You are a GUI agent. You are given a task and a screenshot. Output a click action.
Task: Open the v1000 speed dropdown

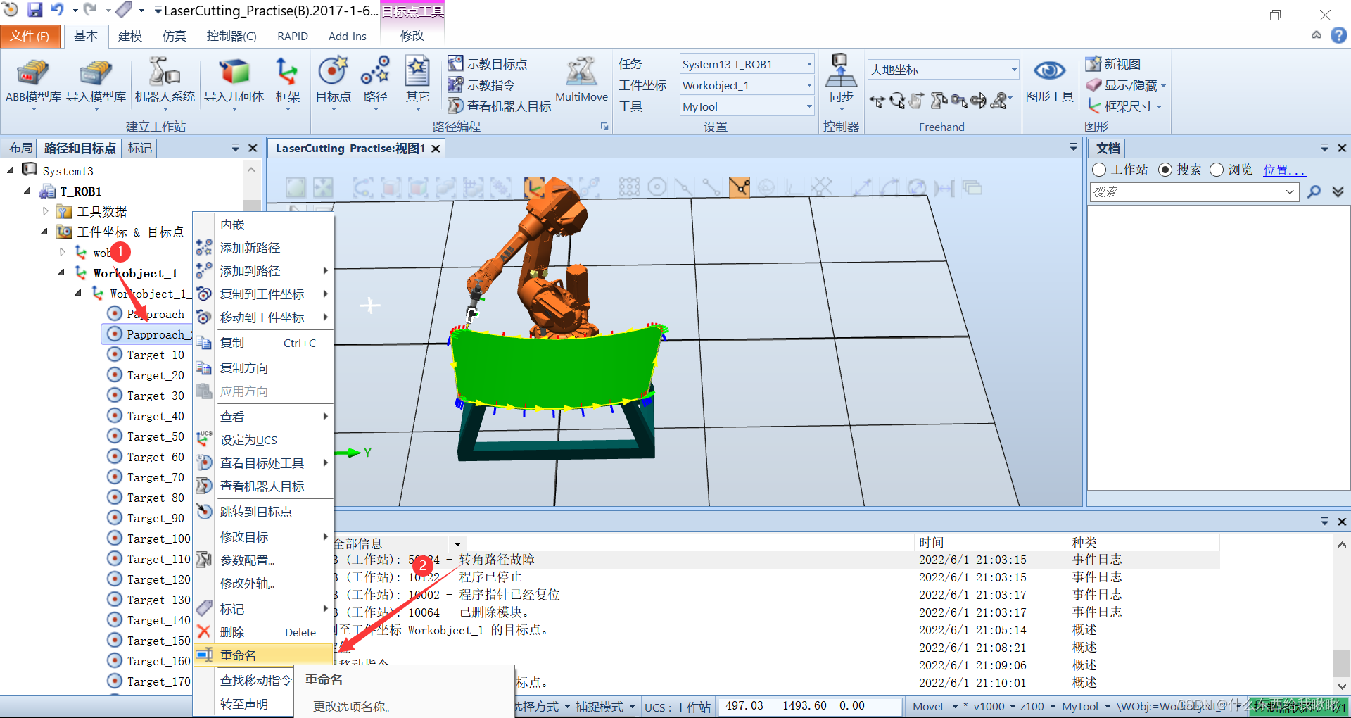(x=1013, y=706)
